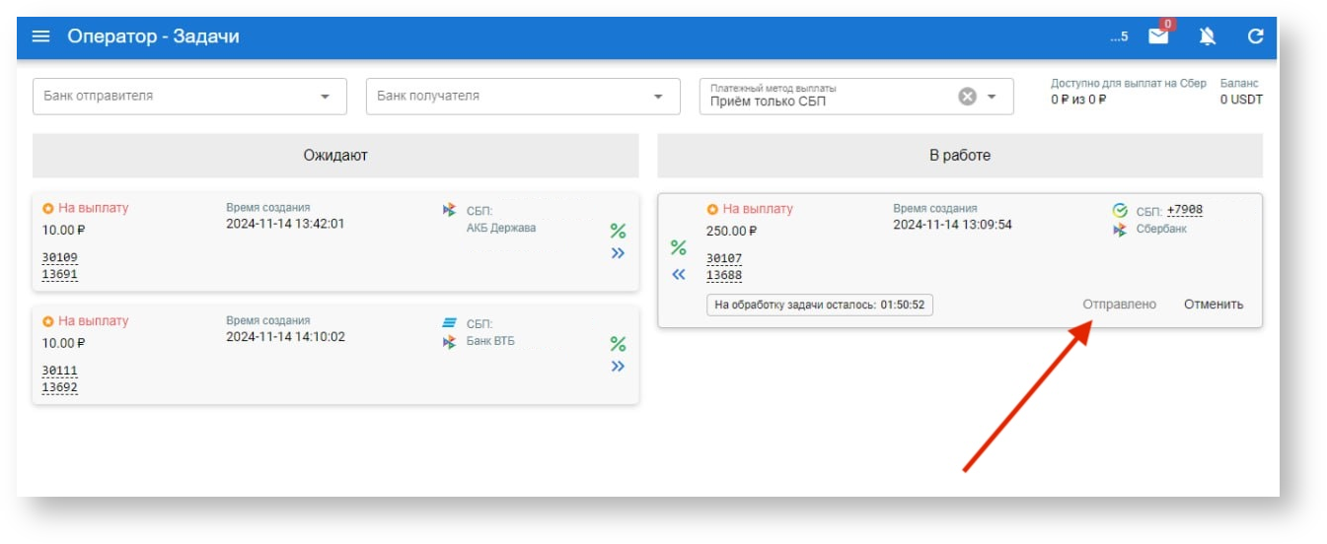
Task: Open the Банк отправителя dropdown
Action: point(189,97)
